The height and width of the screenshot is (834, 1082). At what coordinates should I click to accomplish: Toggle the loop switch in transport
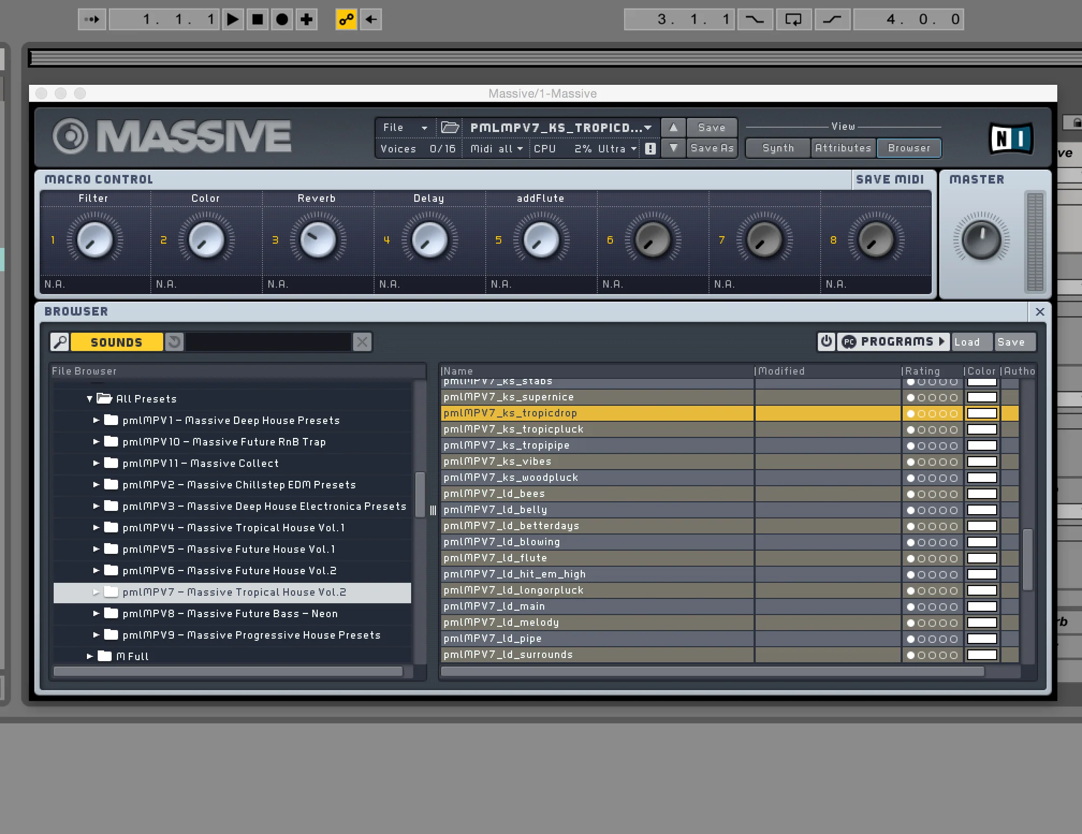coord(793,20)
